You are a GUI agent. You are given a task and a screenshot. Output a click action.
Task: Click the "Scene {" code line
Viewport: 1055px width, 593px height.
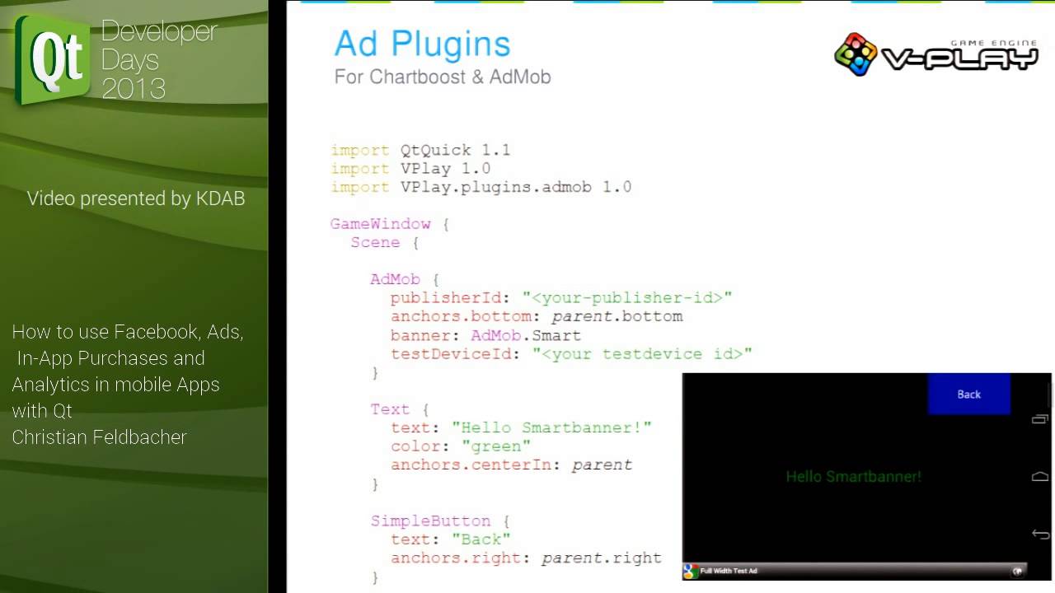[x=385, y=242]
